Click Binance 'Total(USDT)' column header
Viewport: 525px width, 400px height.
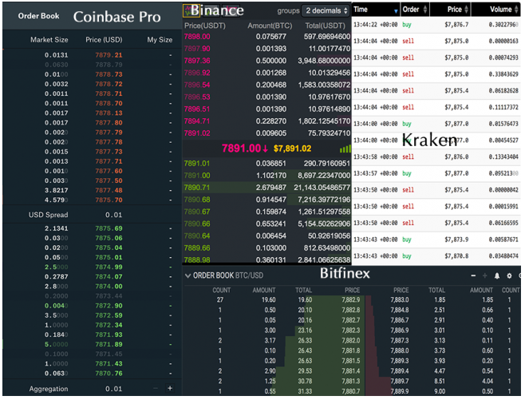click(325, 26)
